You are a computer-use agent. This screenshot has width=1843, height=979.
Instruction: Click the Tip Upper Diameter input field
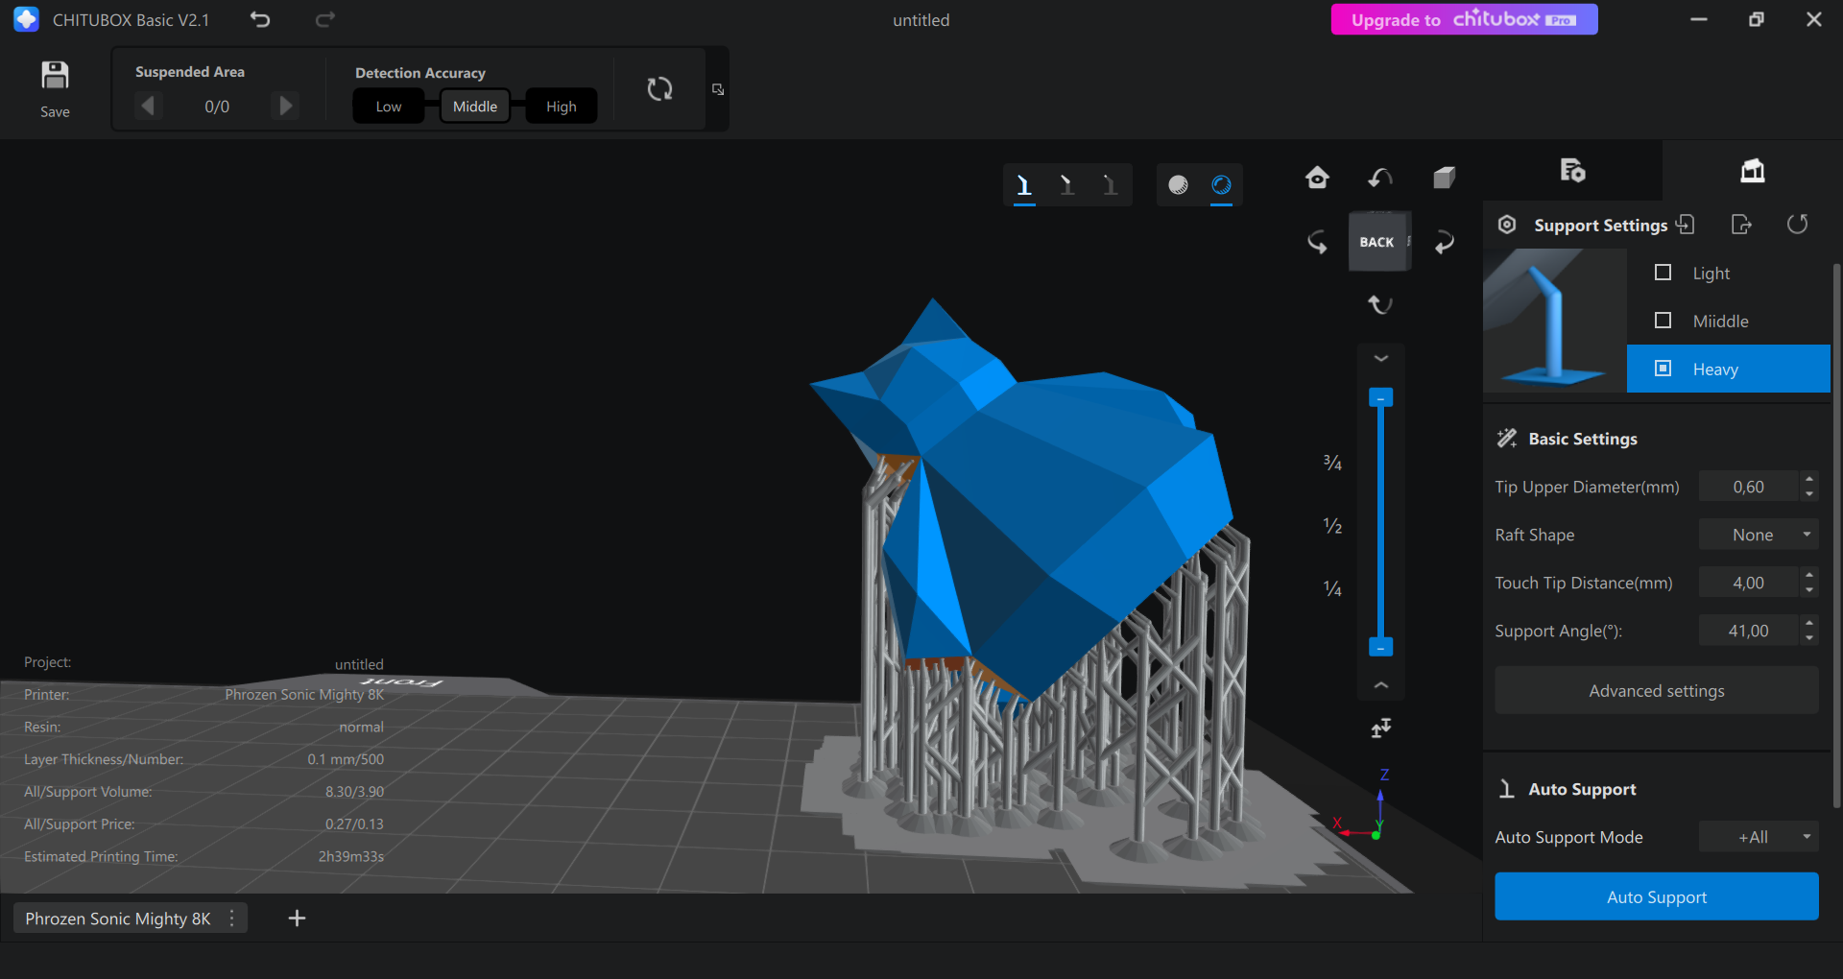pos(1748,487)
